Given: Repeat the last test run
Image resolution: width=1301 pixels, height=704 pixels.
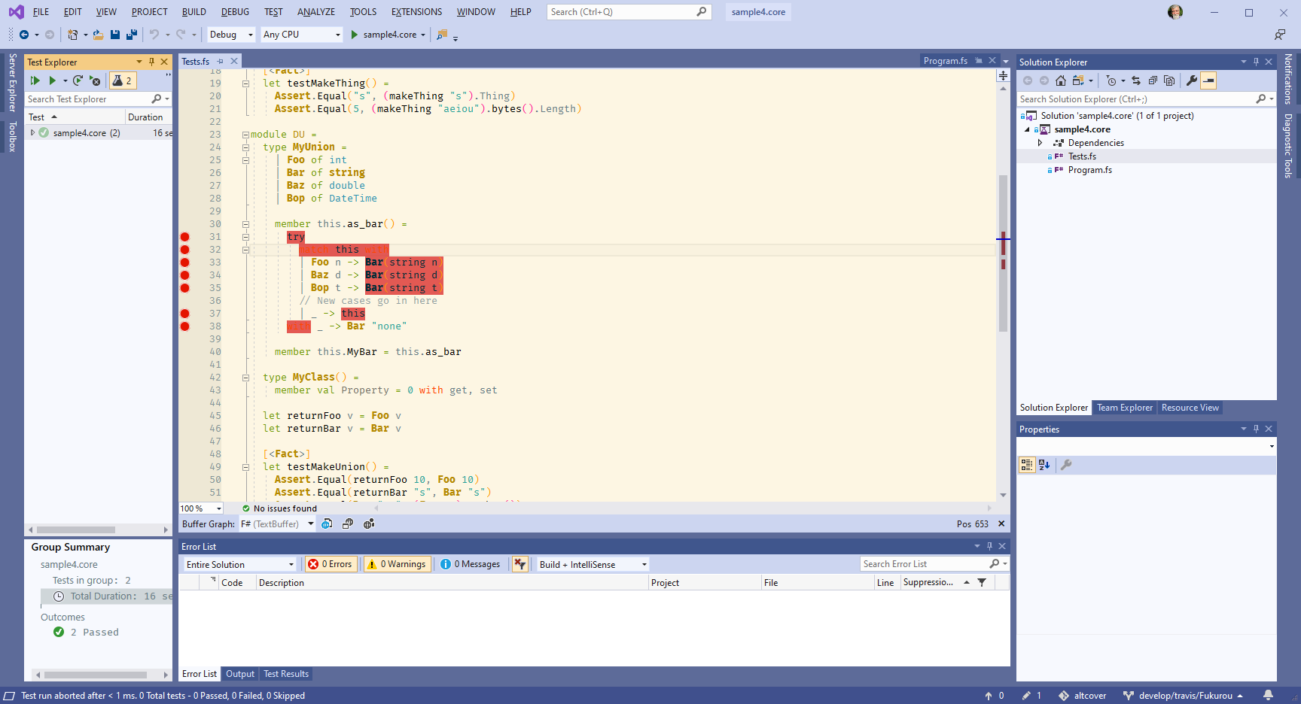Looking at the screenshot, I should coord(78,80).
